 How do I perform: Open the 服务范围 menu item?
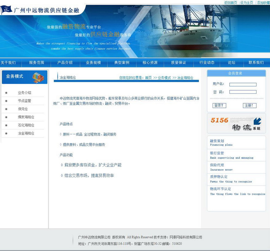click(x=37, y=63)
